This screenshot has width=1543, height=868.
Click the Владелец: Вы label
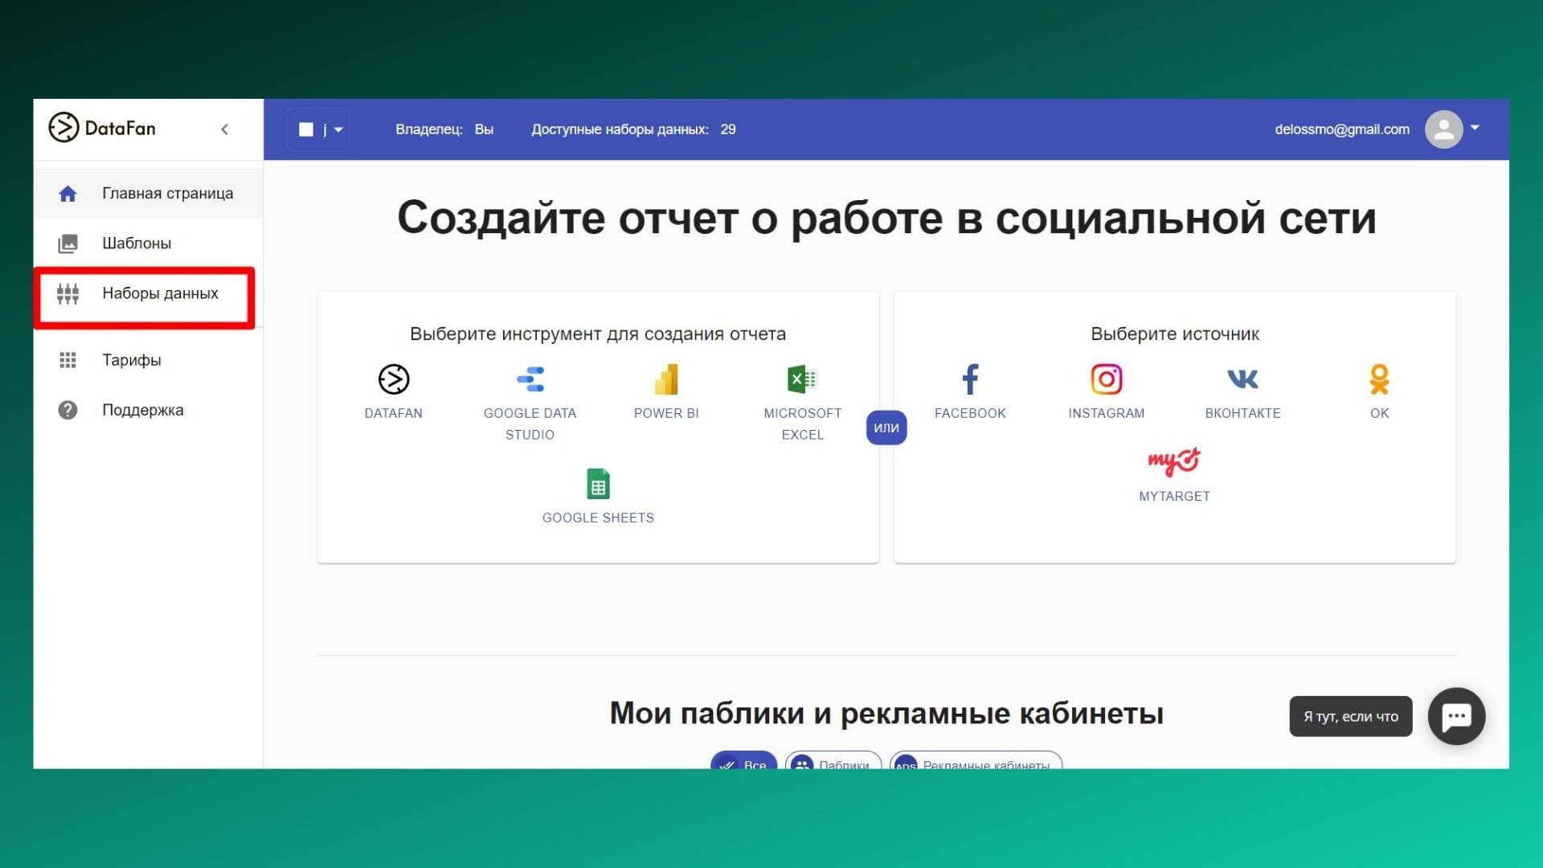point(444,129)
